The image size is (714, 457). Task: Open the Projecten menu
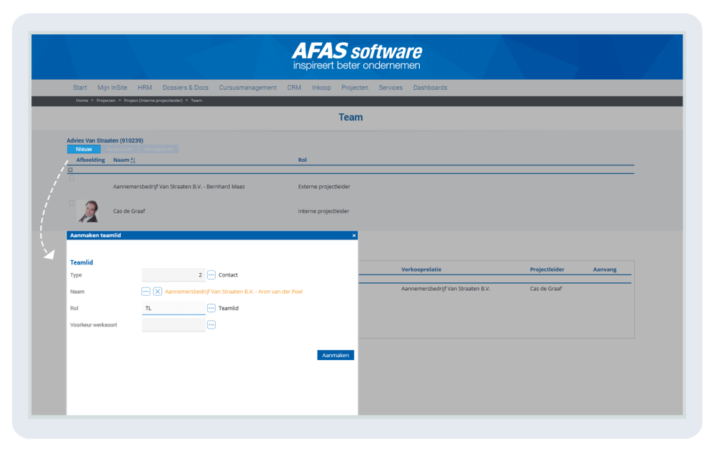pos(355,88)
